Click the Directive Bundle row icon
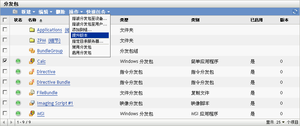The image size is (300, 126). point(32,82)
